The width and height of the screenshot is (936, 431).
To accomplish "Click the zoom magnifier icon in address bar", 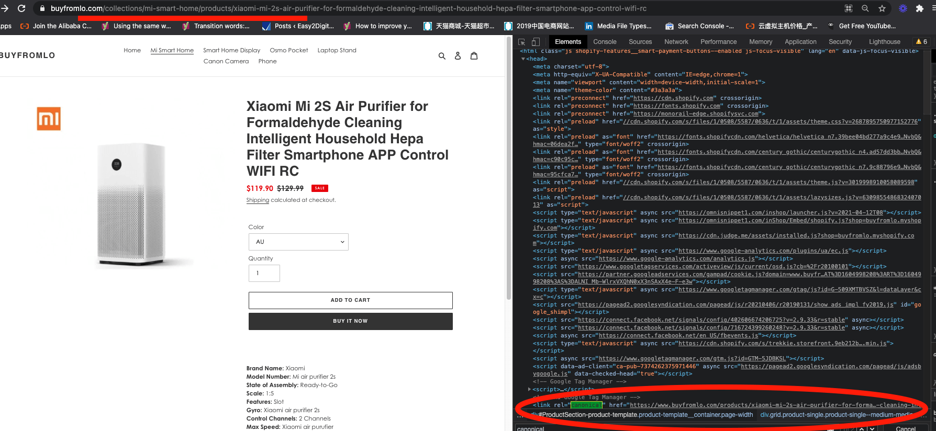I will (865, 8).
